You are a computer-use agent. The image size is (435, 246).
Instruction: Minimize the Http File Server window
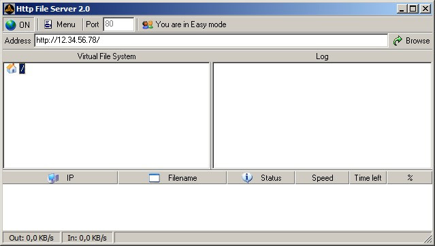point(402,9)
